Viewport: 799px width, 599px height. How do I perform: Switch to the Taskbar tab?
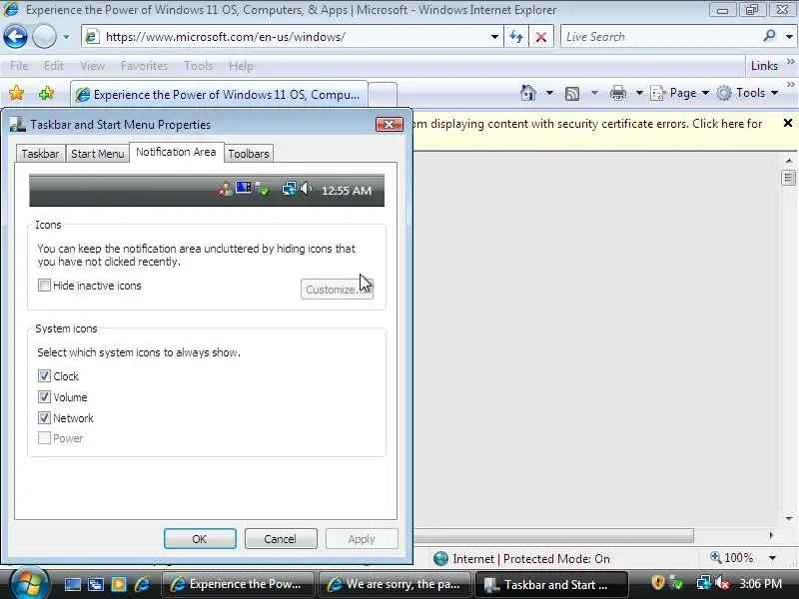pyautogui.click(x=40, y=154)
